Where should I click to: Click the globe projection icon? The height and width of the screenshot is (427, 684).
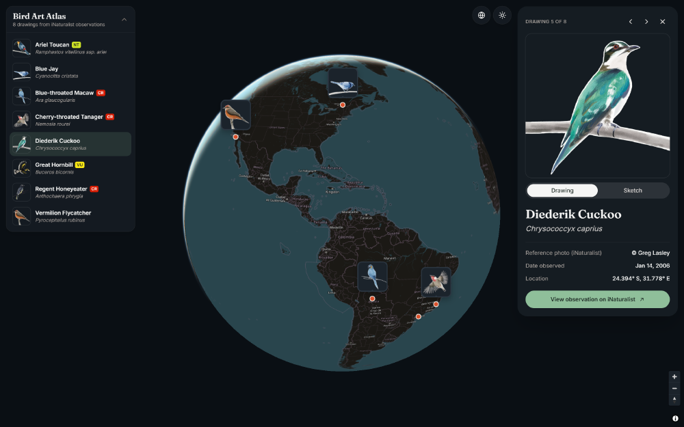pyautogui.click(x=481, y=15)
